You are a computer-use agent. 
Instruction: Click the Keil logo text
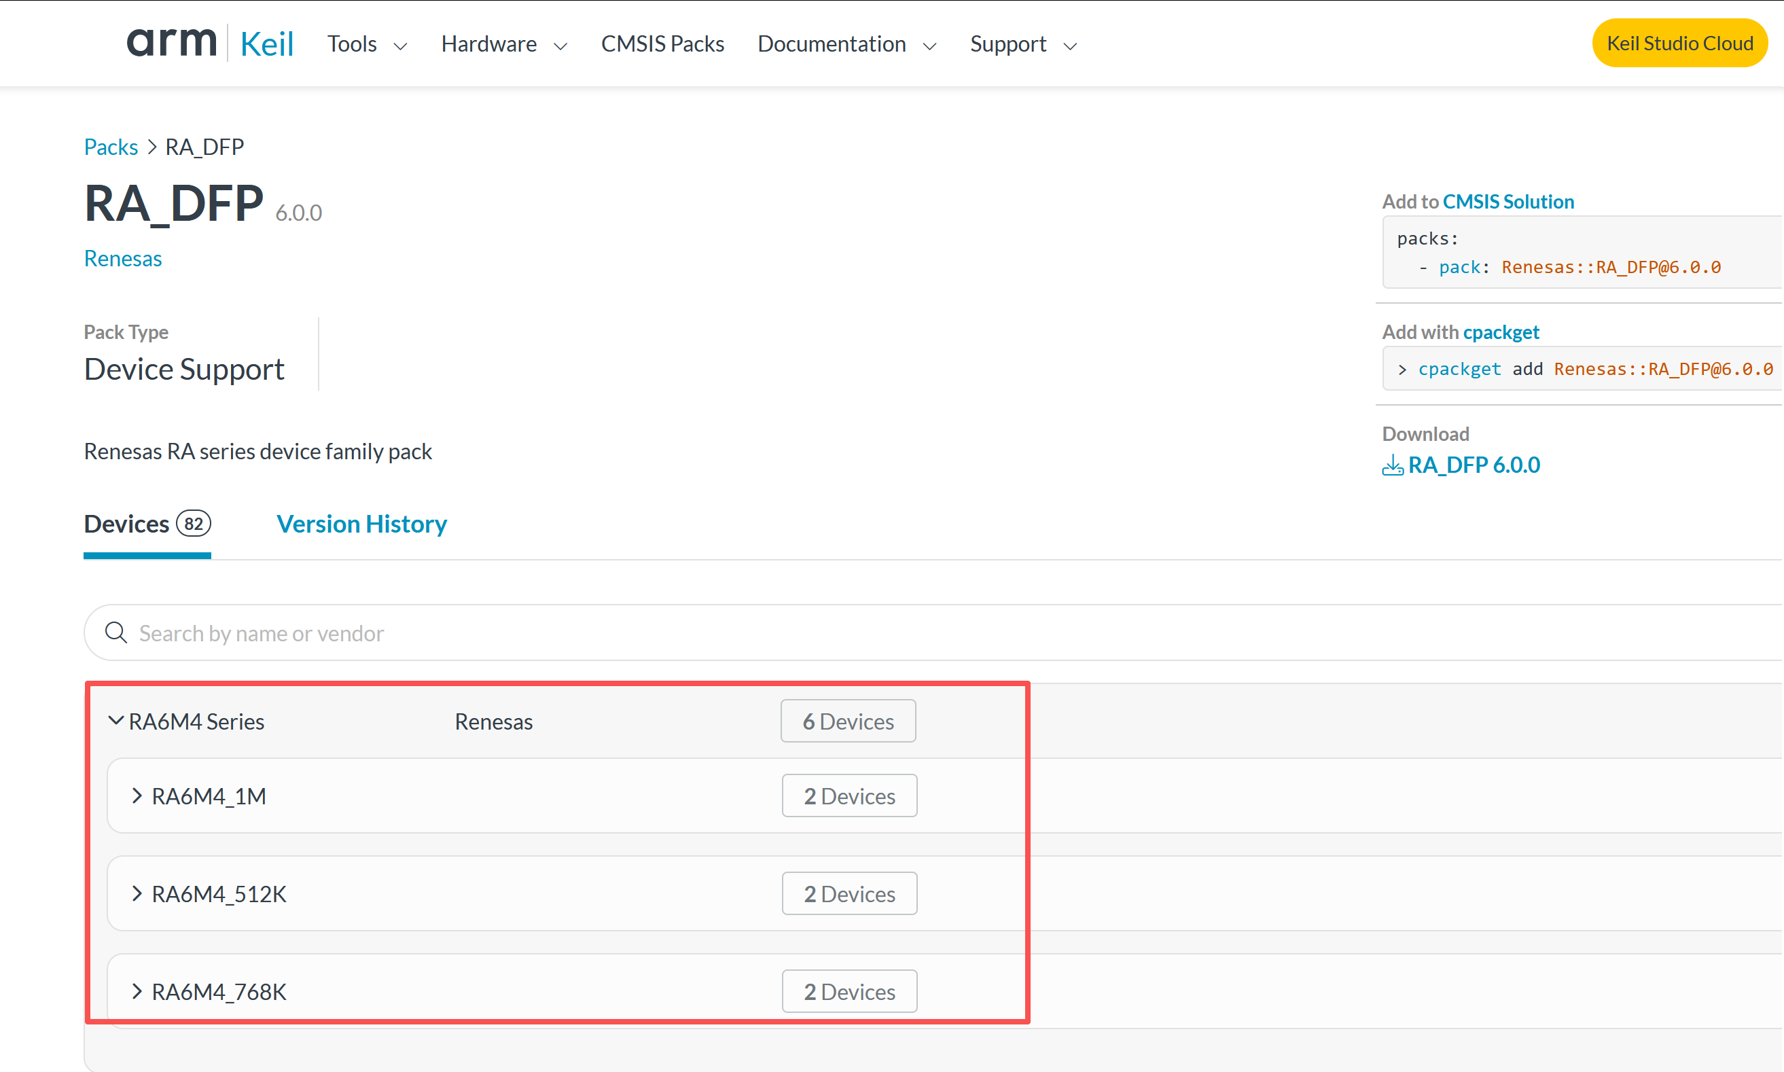click(266, 44)
